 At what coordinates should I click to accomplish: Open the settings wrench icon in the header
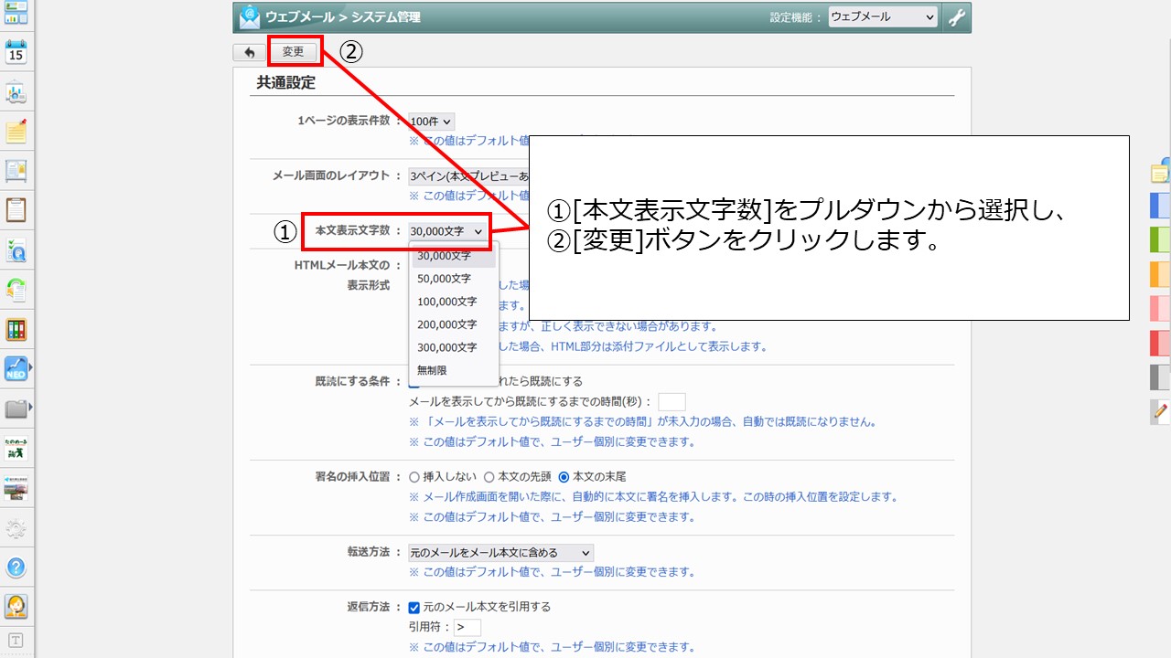click(959, 16)
